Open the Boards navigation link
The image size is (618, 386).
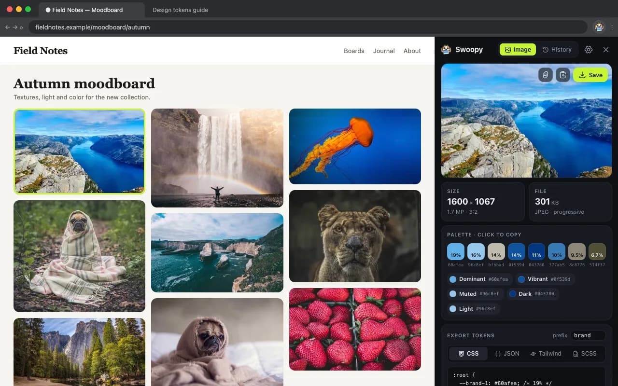pos(354,51)
